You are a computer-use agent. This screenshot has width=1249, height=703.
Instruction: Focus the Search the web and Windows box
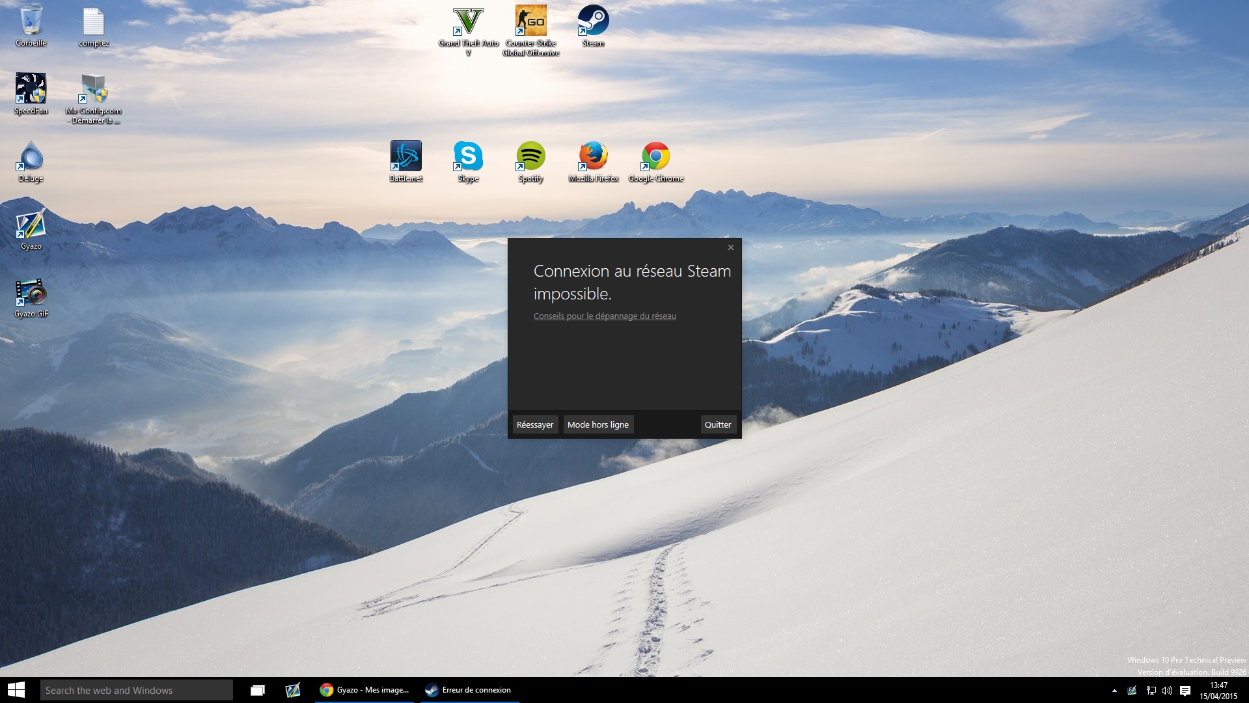(x=137, y=690)
